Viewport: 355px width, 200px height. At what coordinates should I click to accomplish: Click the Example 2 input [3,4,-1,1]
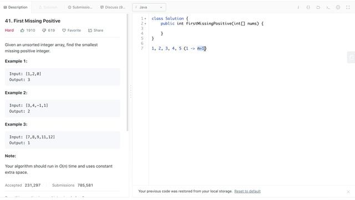pos(29,106)
